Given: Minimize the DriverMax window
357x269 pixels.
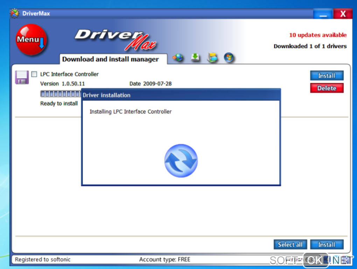Looking at the screenshot, I should (323, 14).
